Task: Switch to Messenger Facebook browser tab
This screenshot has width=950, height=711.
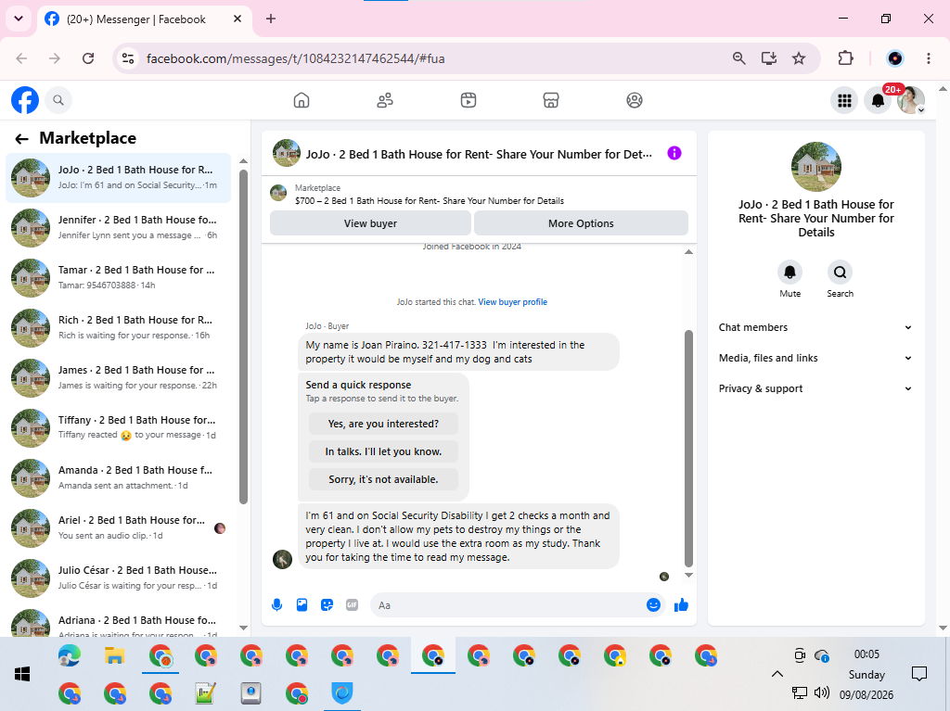Action: click(x=144, y=19)
